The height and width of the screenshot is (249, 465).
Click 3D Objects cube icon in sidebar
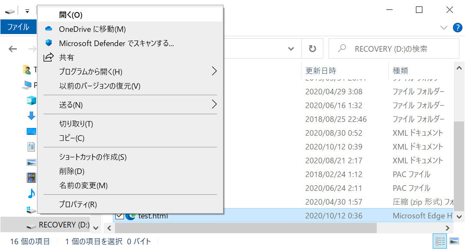point(31,100)
